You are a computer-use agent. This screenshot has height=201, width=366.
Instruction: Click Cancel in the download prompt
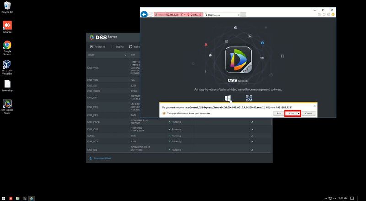click(308, 114)
